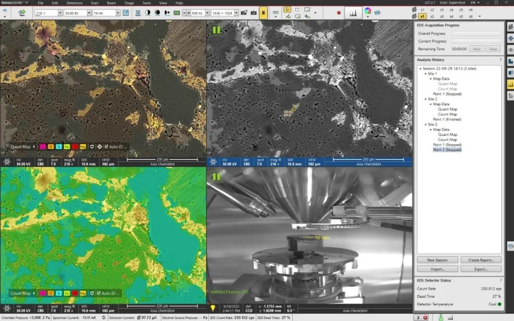The height and width of the screenshot is (321, 514).
Task: Toggle Auto ID checkbox on Quant Map
Action: coord(106,147)
